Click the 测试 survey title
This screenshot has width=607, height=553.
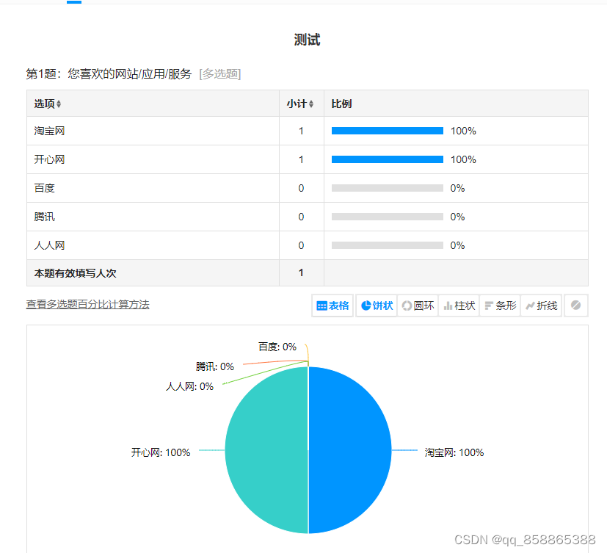pyautogui.click(x=307, y=40)
